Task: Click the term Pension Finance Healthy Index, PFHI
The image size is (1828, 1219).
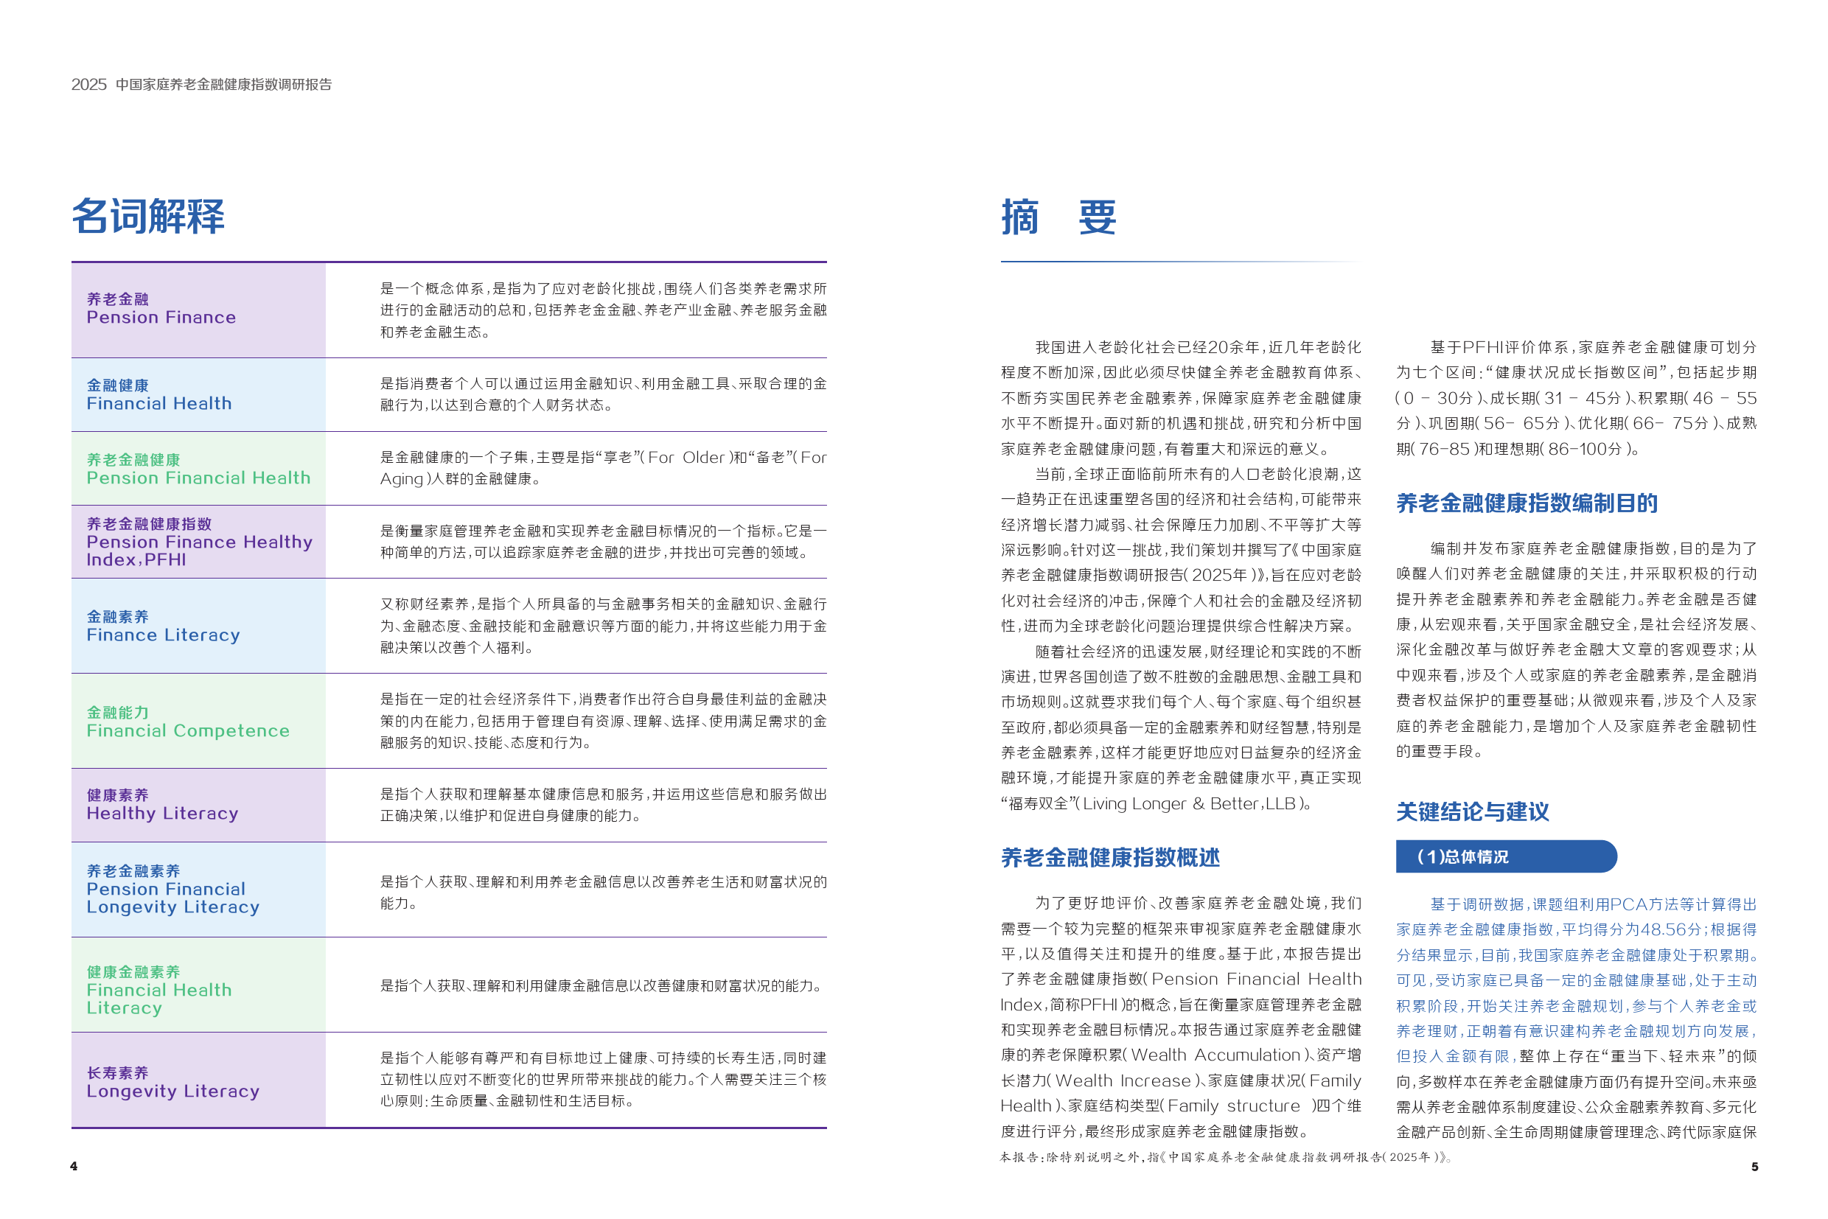Action: (200, 551)
